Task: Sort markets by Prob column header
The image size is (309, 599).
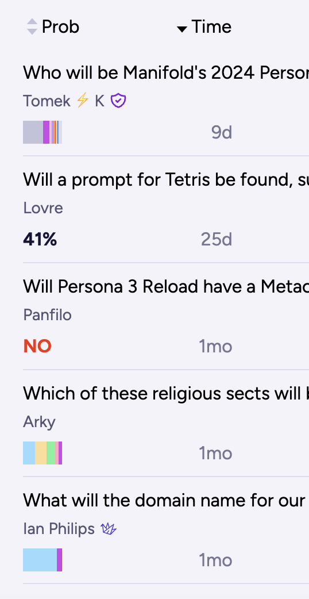Action: point(60,27)
